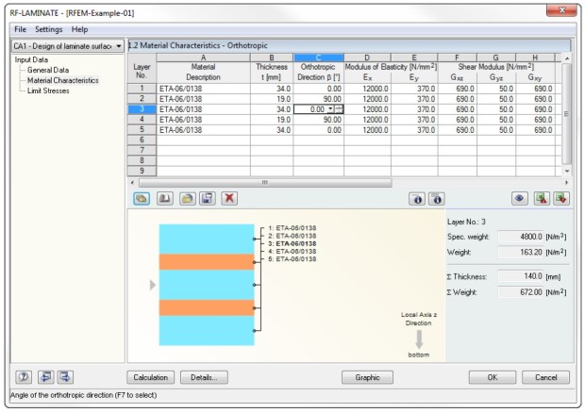The width and height of the screenshot is (585, 413).
Task: Click the material library book icon
Action: pyautogui.click(x=164, y=200)
